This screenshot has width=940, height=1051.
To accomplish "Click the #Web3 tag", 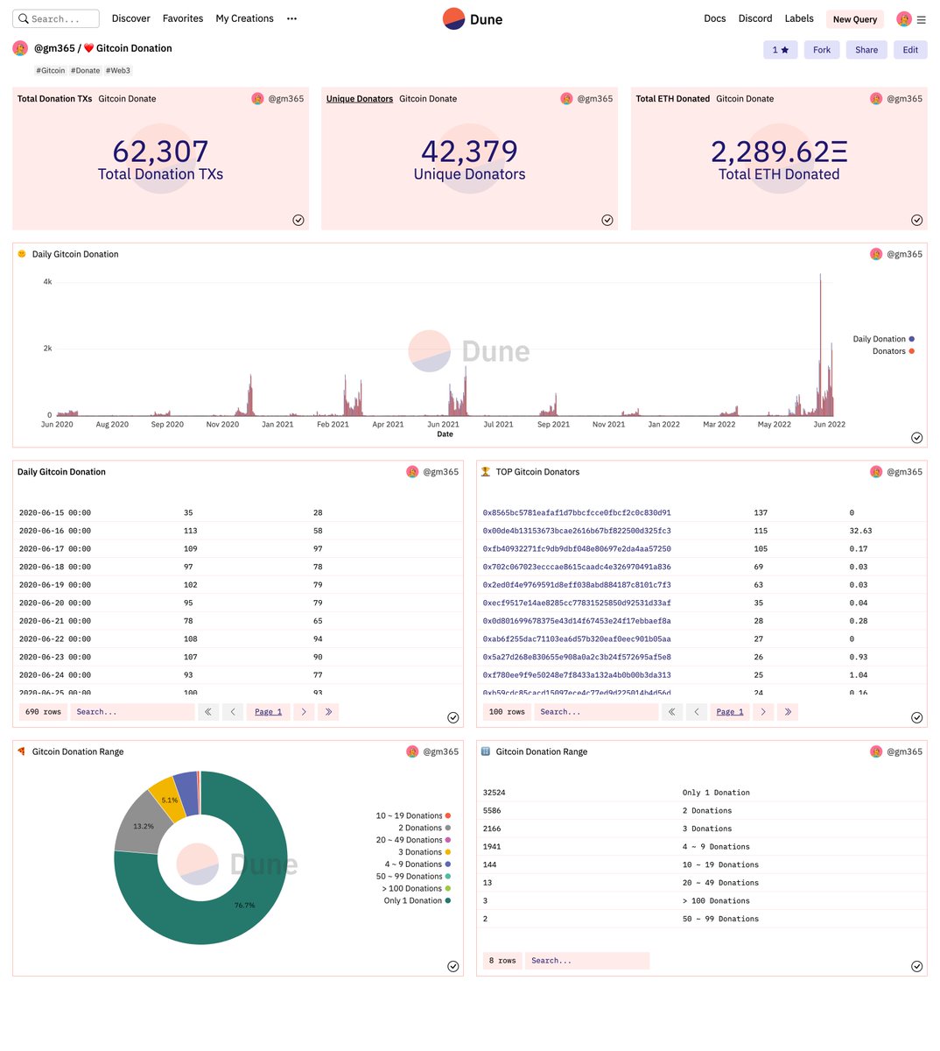I will click(x=118, y=71).
